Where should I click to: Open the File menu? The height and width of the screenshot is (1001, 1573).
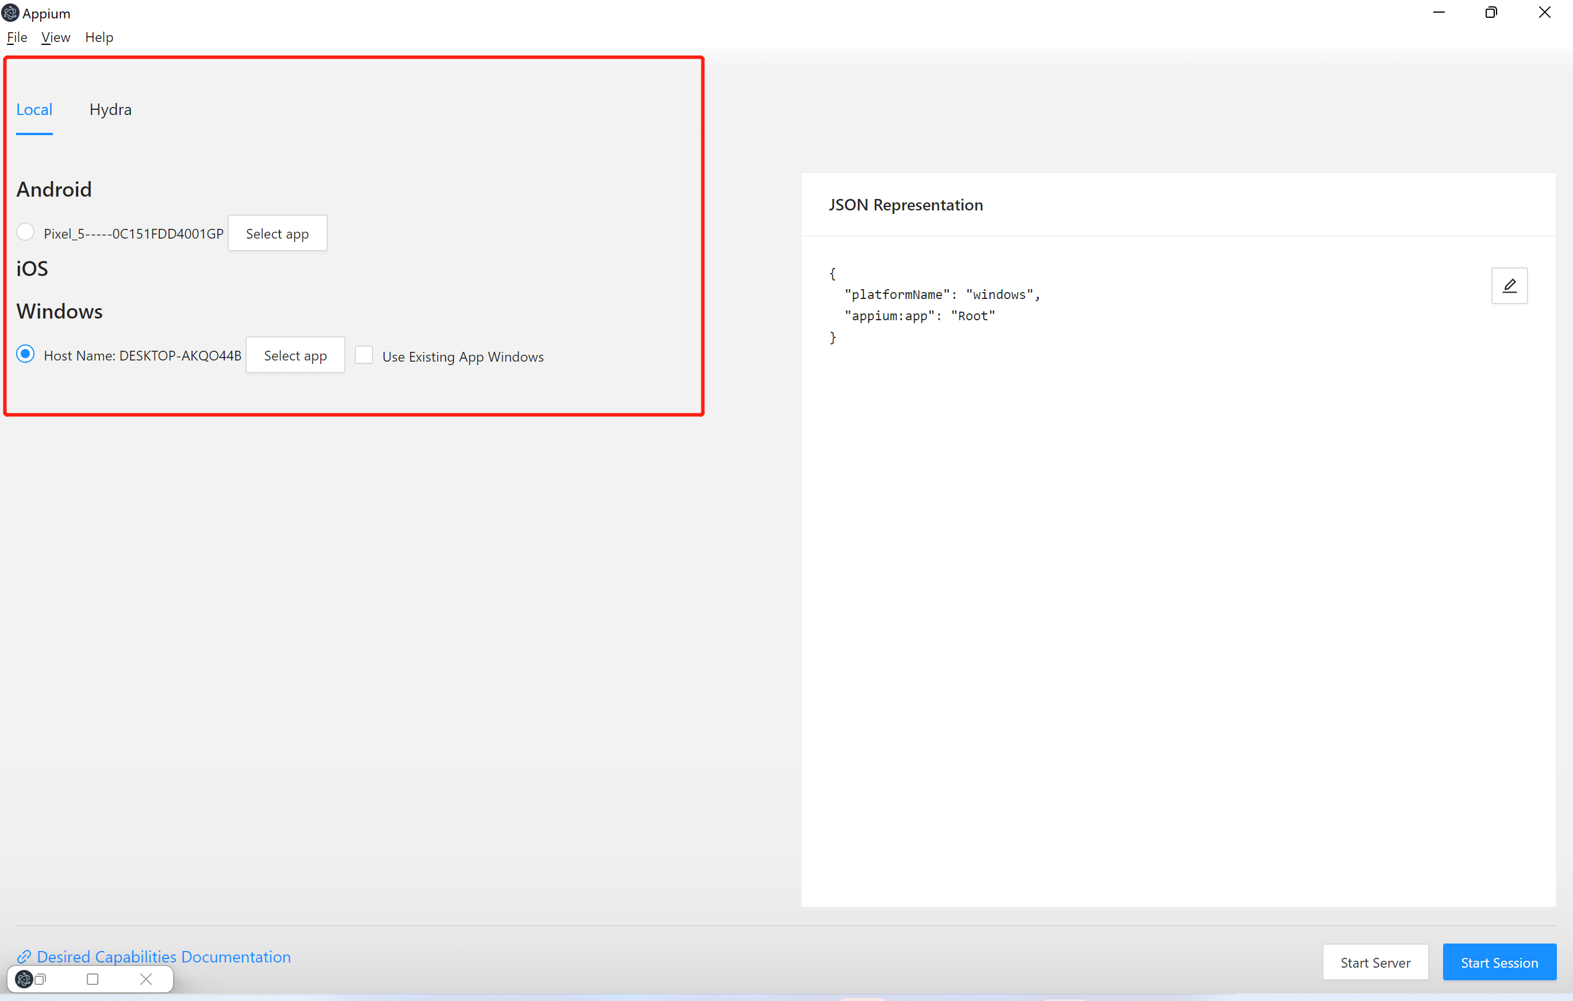tap(17, 37)
